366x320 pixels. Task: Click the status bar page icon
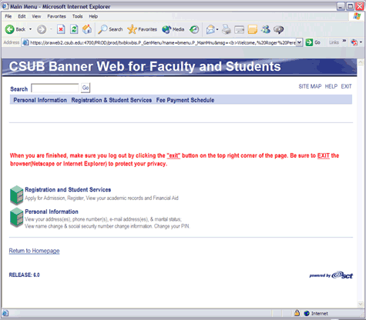(x=5, y=313)
